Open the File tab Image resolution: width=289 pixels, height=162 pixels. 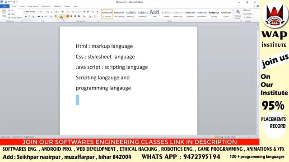(5, 6)
